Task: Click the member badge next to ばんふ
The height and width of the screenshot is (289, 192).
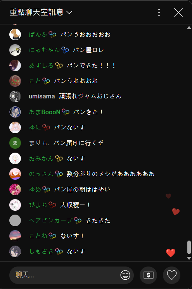Action: (52, 34)
